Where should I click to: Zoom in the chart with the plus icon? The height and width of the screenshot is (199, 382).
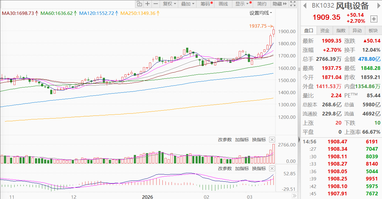tap(148, 4)
